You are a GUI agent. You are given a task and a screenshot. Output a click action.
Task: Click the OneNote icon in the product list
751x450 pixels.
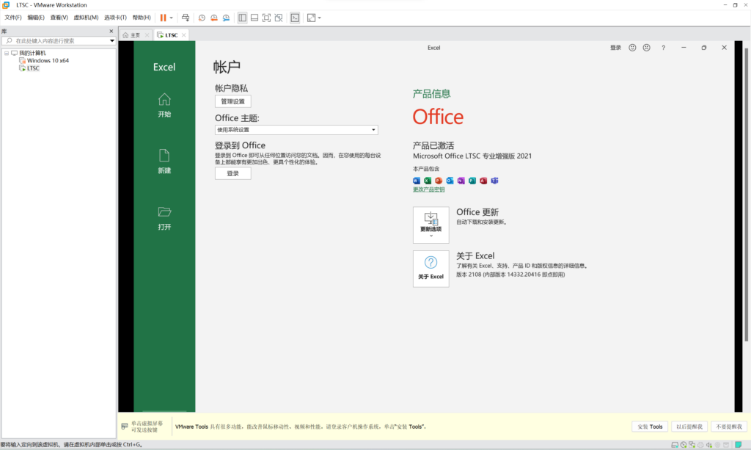tap(461, 181)
